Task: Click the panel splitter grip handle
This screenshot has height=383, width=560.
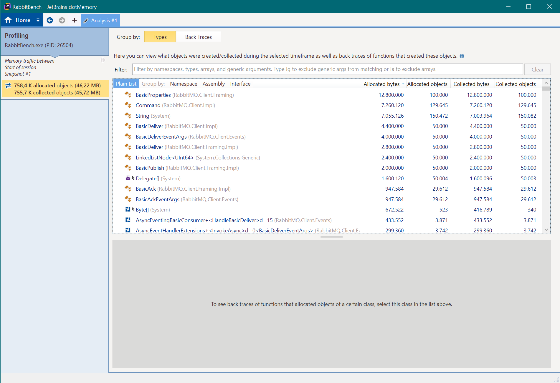Action: click(x=331, y=237)
